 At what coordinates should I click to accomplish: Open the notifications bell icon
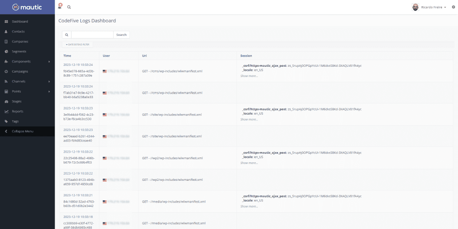tap(60, 6)
